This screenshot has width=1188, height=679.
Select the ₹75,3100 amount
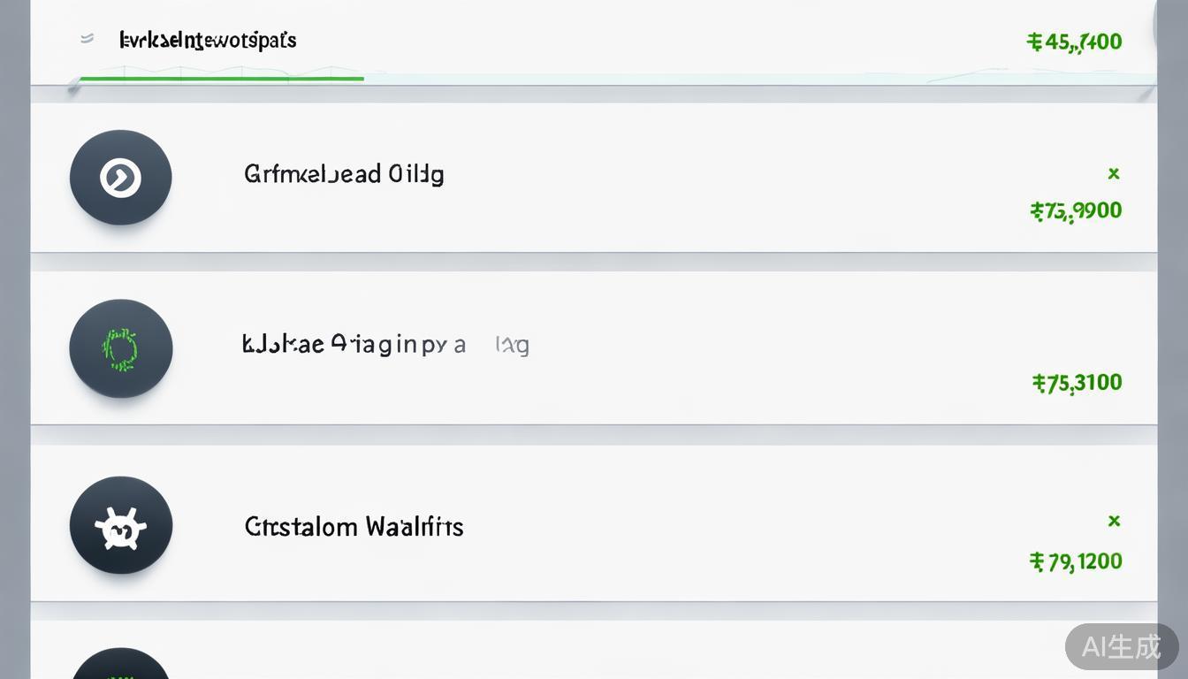(x=1077, y=383)
